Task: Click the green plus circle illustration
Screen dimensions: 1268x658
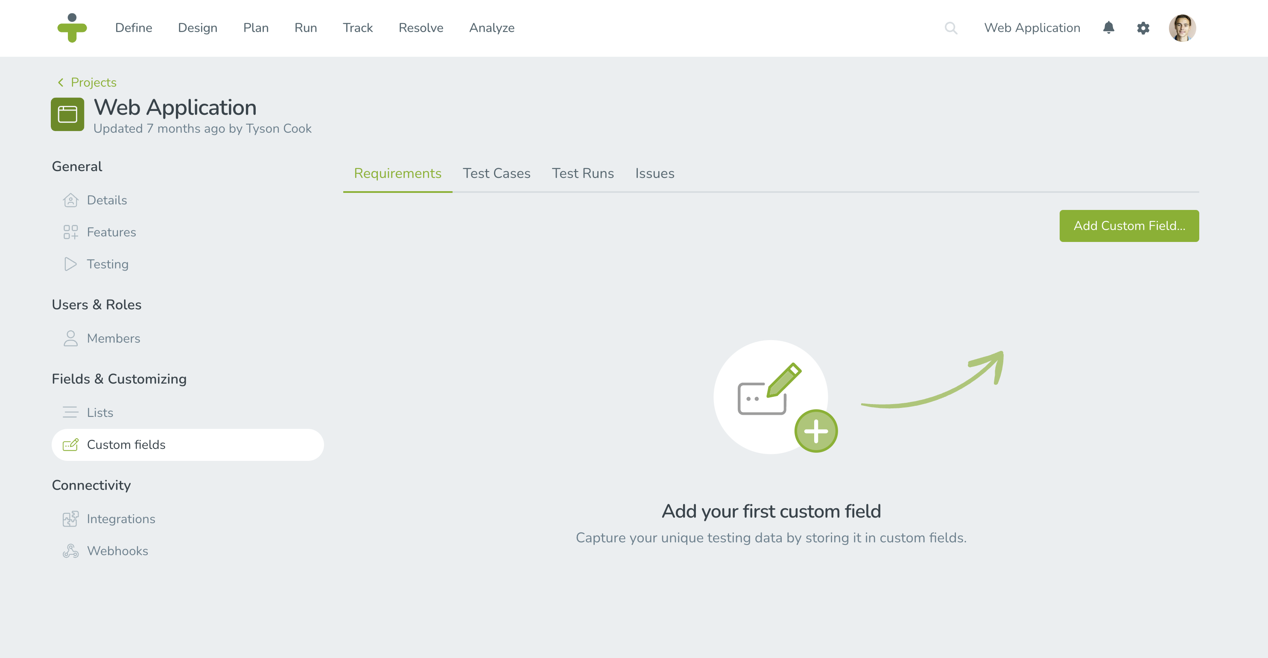Action: (x=815, y=431)
